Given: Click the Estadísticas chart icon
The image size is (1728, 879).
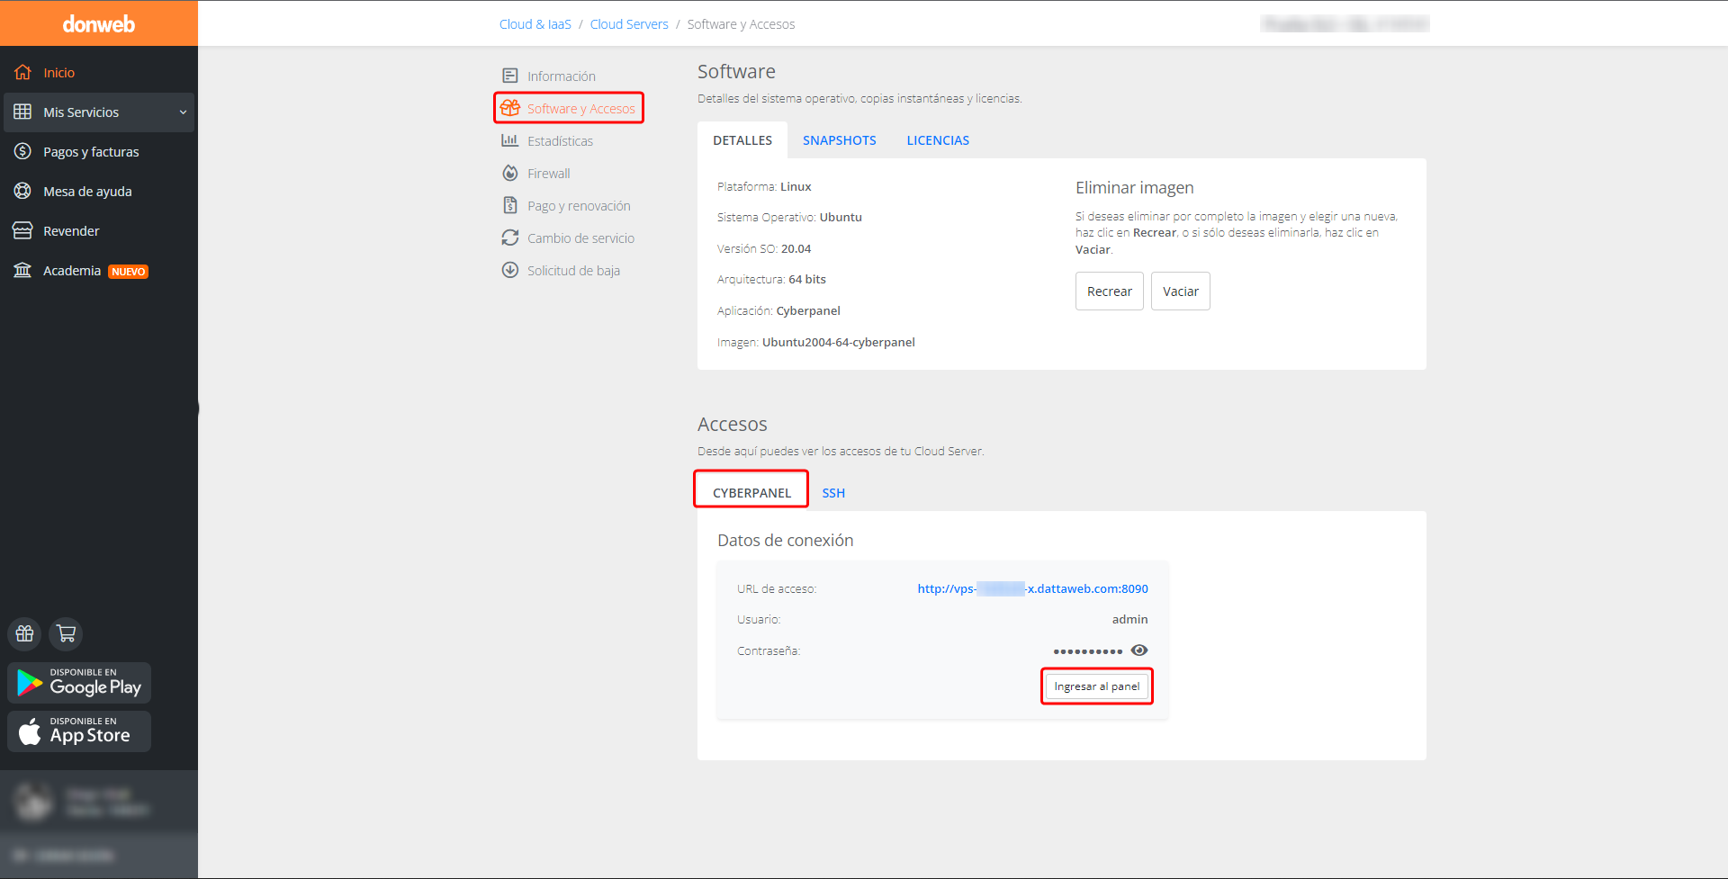Looking at the screenshot, I should click(x=510, y=140).
